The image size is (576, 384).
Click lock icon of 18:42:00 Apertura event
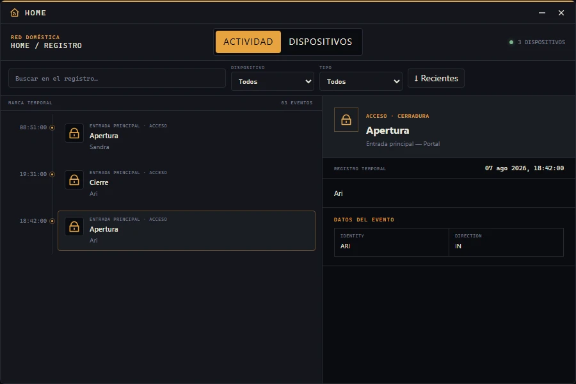[74, 227]
